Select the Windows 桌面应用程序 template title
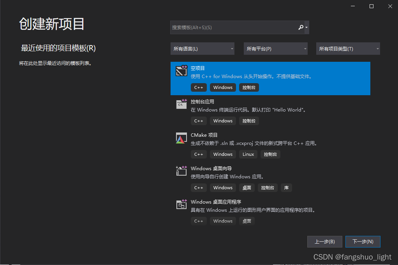Viewport: 398px width, 265px height. point(216,202)
